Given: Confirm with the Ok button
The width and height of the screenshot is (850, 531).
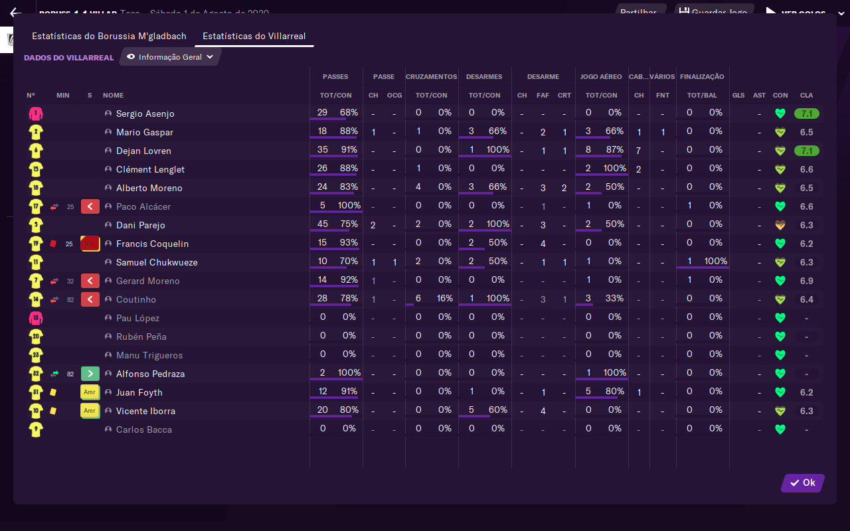Looking at the screenshot, I should tap(803, 483).
